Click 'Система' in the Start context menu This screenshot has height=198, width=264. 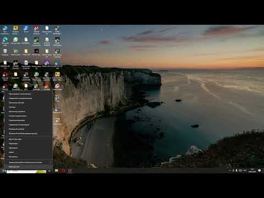[x=29, y=107]
